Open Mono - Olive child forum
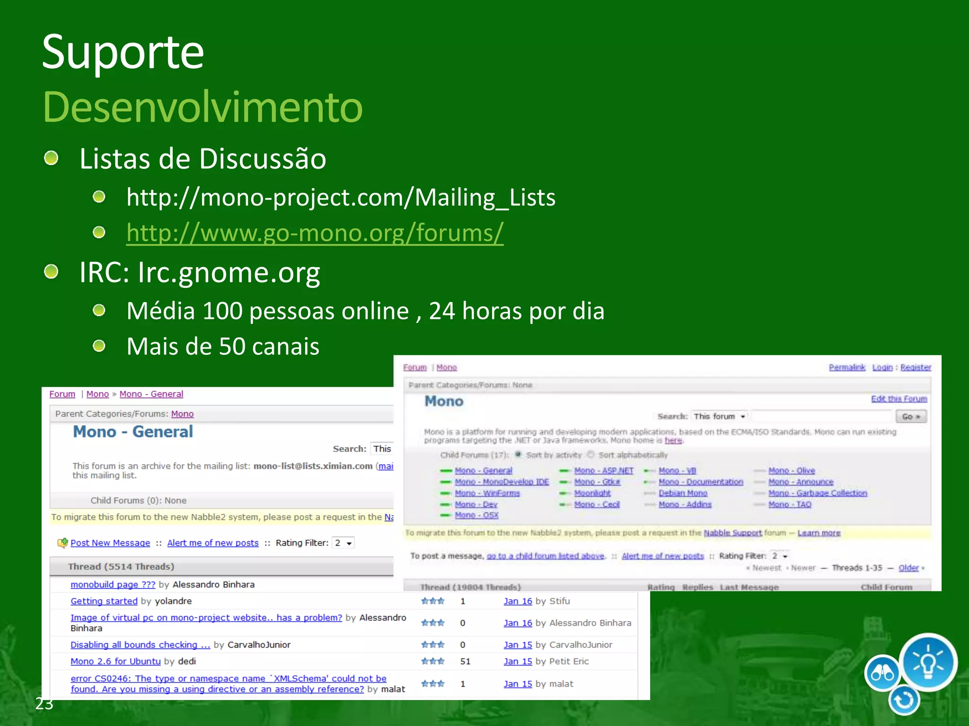The width and height of the screenshot is (969, 726). click(x=792, y=471)
